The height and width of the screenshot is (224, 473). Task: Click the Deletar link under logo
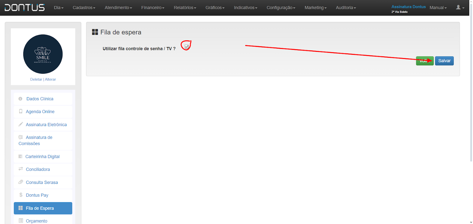click(x=36, y=79)
